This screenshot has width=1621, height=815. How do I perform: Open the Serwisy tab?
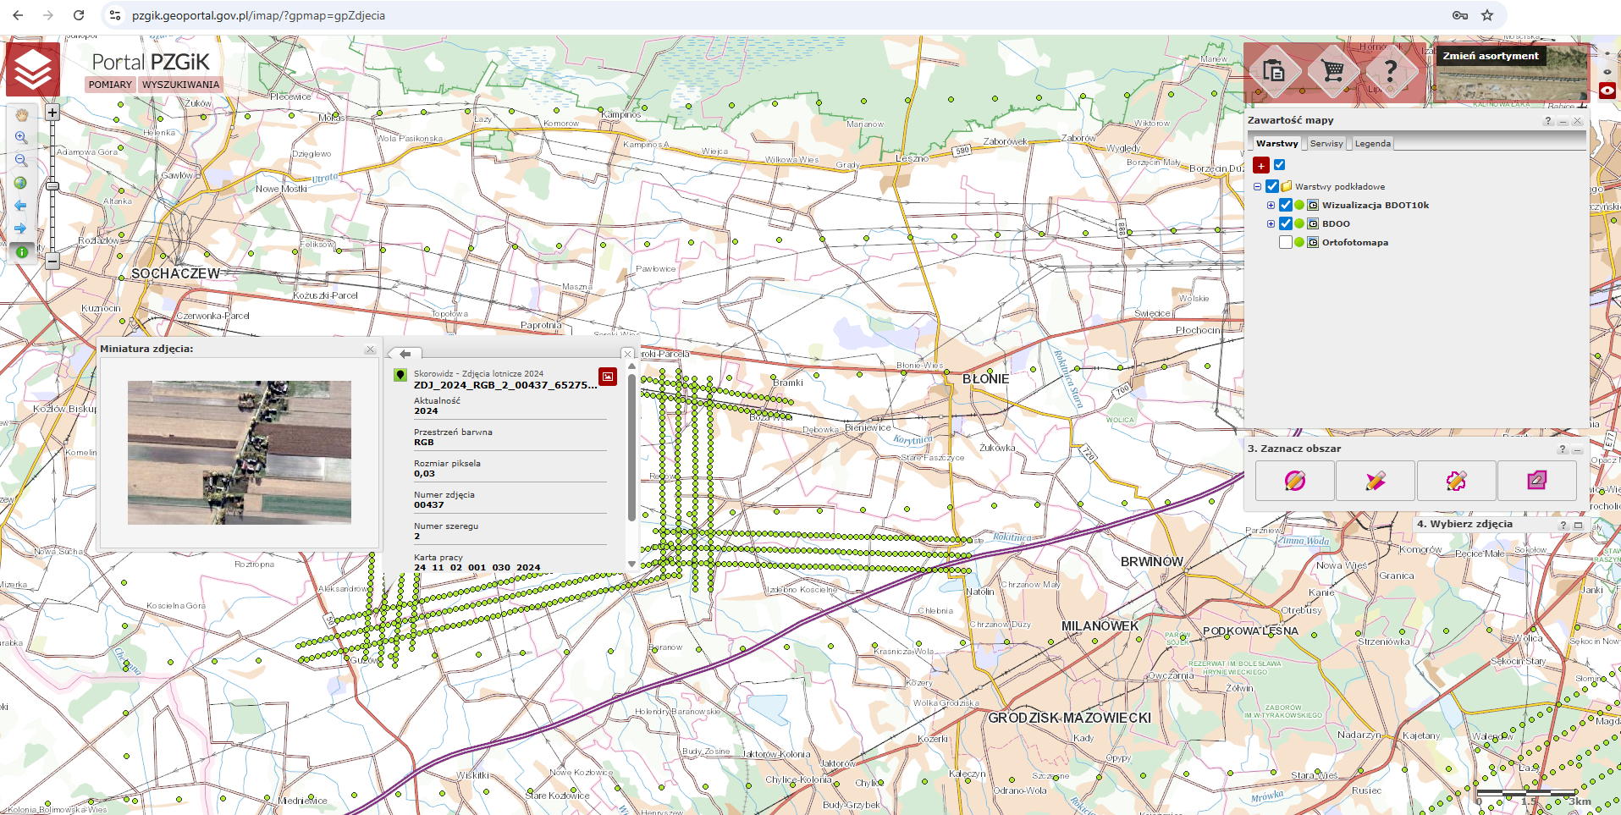[1326, 144]
